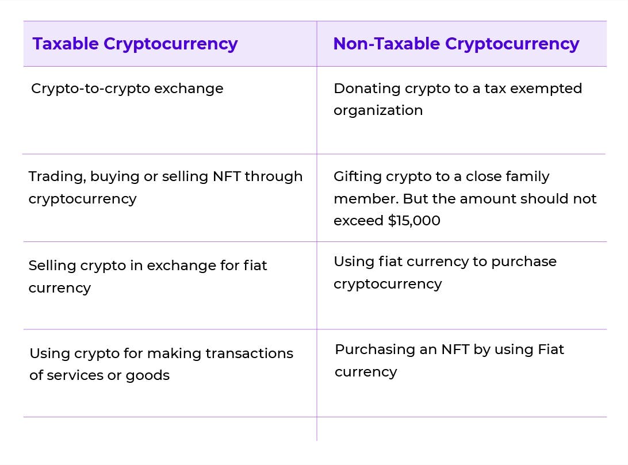Click Using crypto for making transactions text

pos(162,353)
